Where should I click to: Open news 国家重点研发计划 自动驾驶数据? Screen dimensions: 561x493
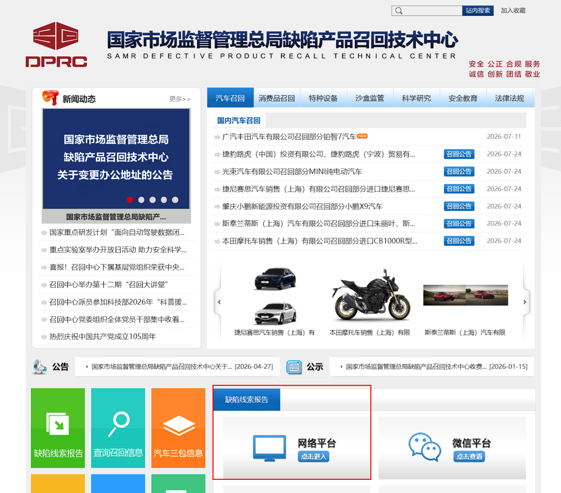pyautogui.click(x=117, y=232)
